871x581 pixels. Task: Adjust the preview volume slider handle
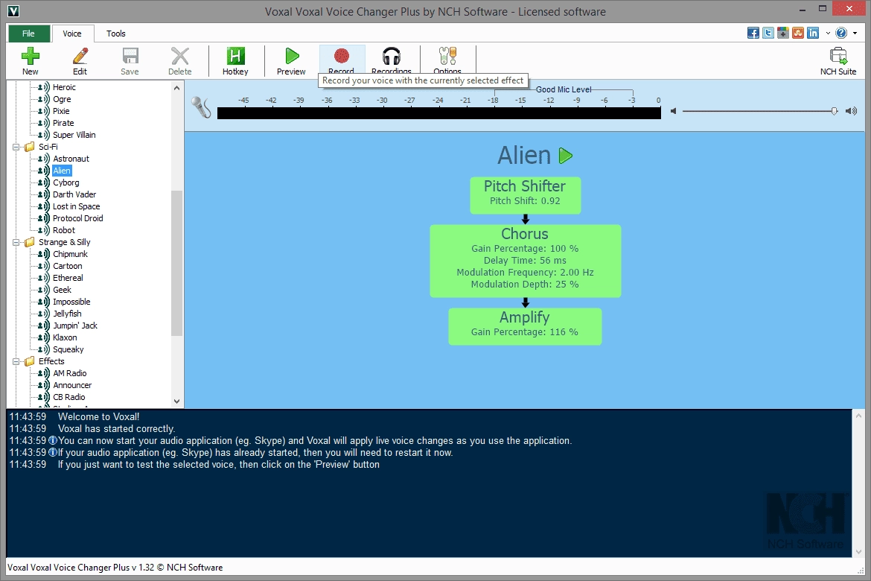[835, 111]
